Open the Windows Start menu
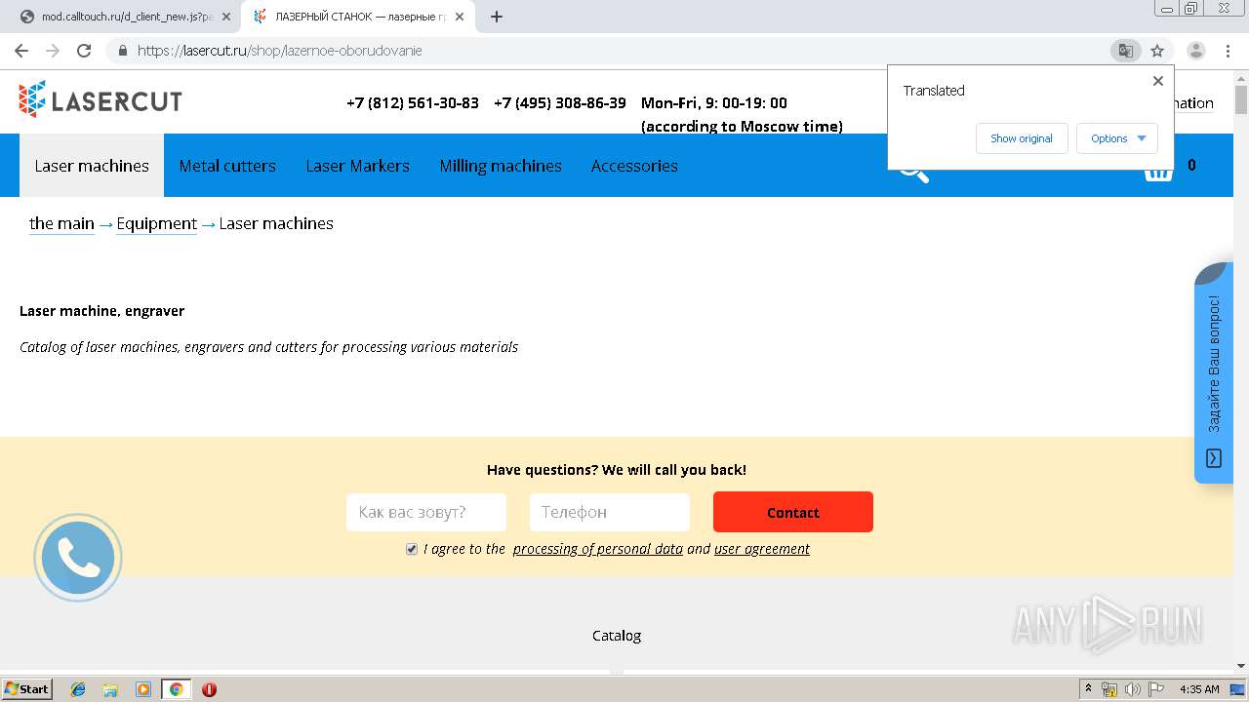1249x702 pixels. click(27, 689)
